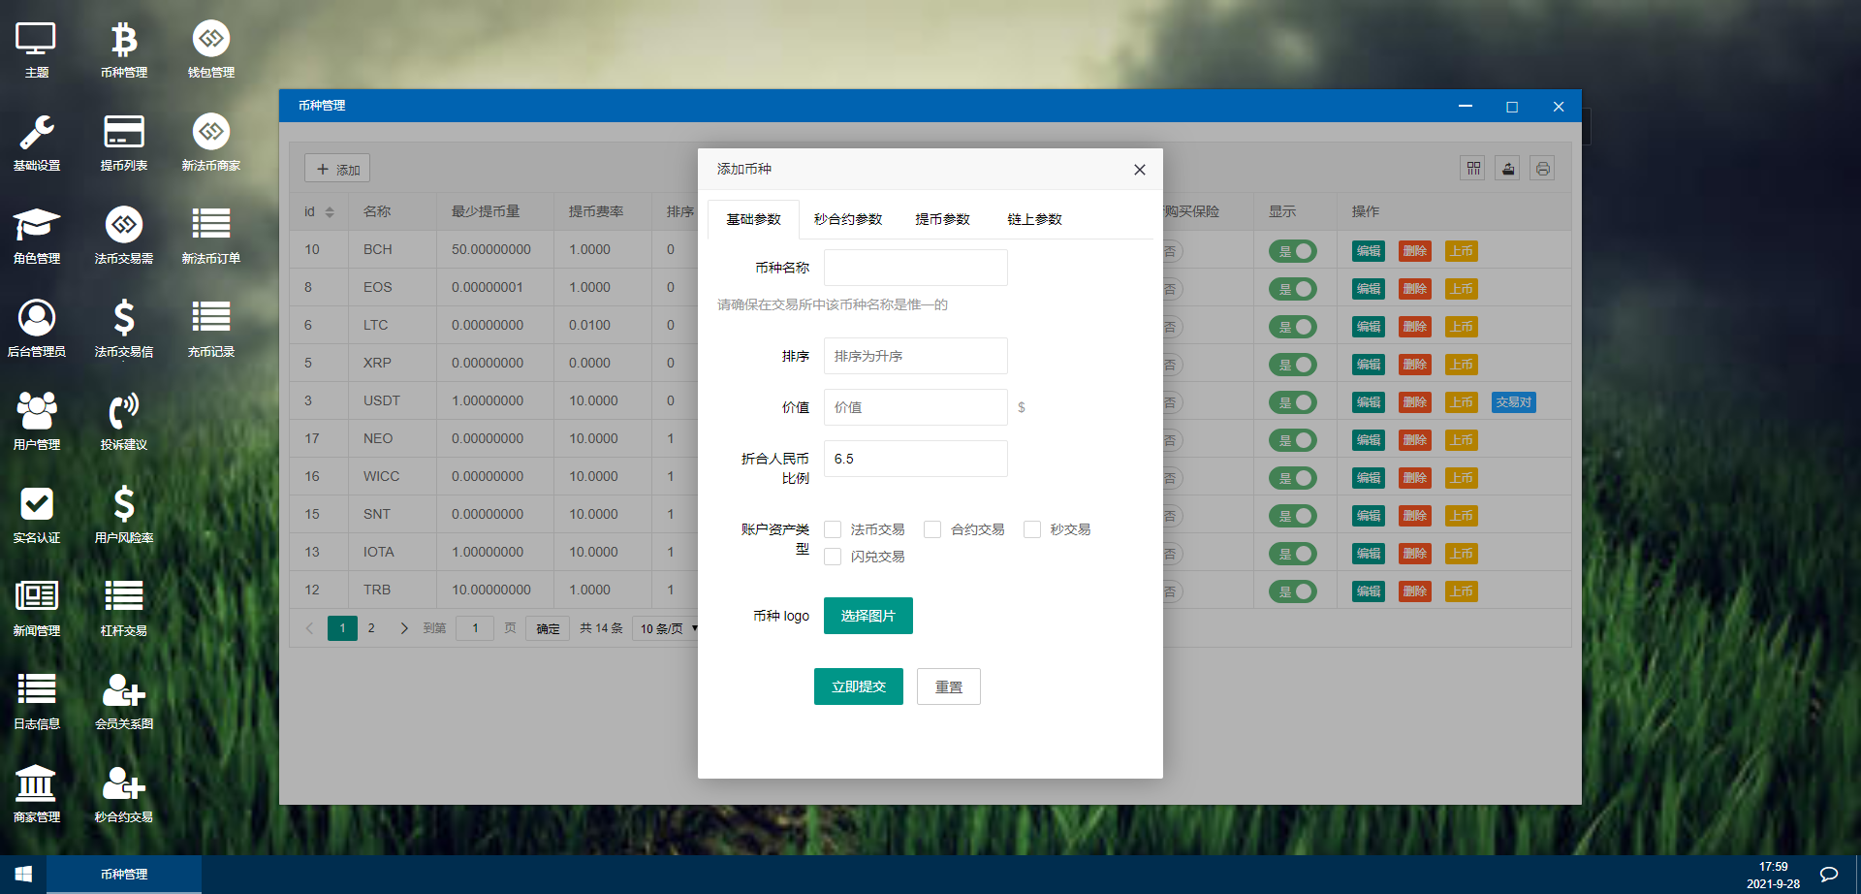Viewport: 1861px width, 894px height.
Task: Toggle the 显示 switch for BCH row
Action: (1293, 251)
